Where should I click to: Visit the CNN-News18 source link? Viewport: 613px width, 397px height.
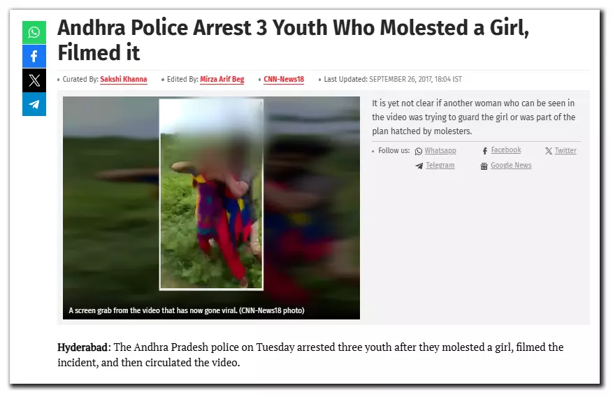coord(284,79)
